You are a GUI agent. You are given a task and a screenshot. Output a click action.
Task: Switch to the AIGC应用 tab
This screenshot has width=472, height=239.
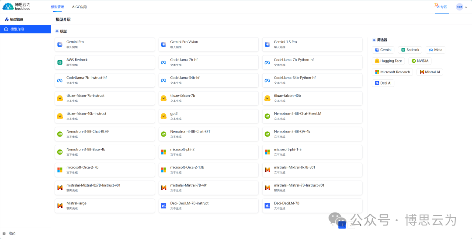[x=80, y=7]
